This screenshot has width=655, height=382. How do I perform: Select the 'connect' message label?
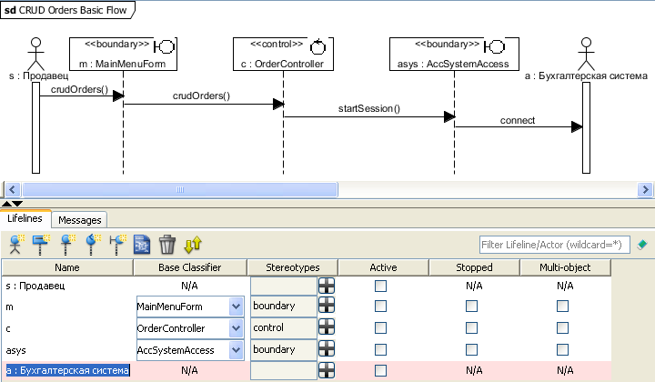click(517, 120)
